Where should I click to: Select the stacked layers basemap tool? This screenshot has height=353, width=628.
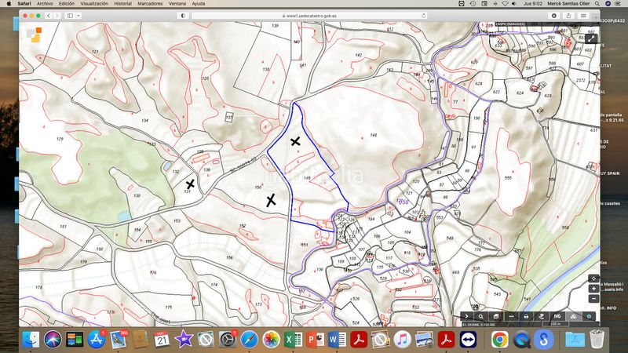(x=574, y=316)
